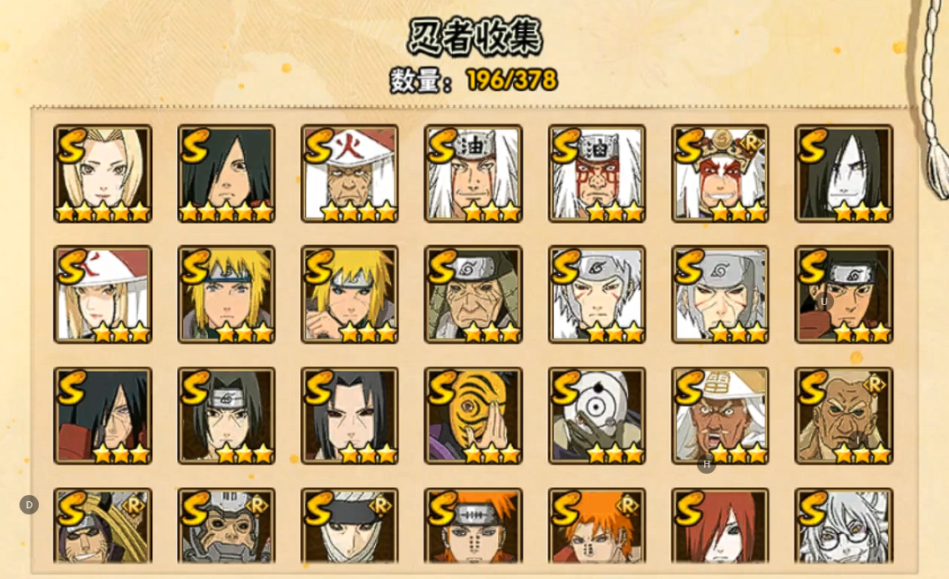Image resolution: width=949 pixels, height=579 pixels.
Task: Select the pale Orochimaru card in first row
Action: pyautogui.click(x=843, y=173)
